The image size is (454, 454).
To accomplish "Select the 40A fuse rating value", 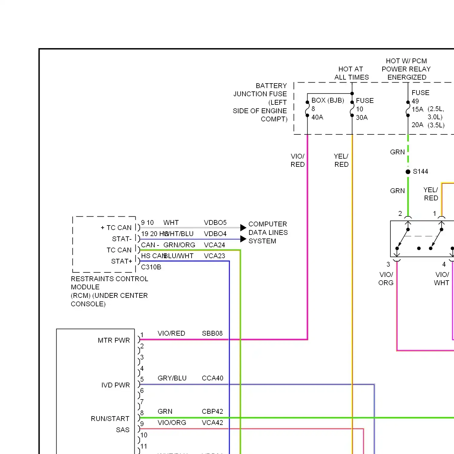I will [x=317, y=117].
